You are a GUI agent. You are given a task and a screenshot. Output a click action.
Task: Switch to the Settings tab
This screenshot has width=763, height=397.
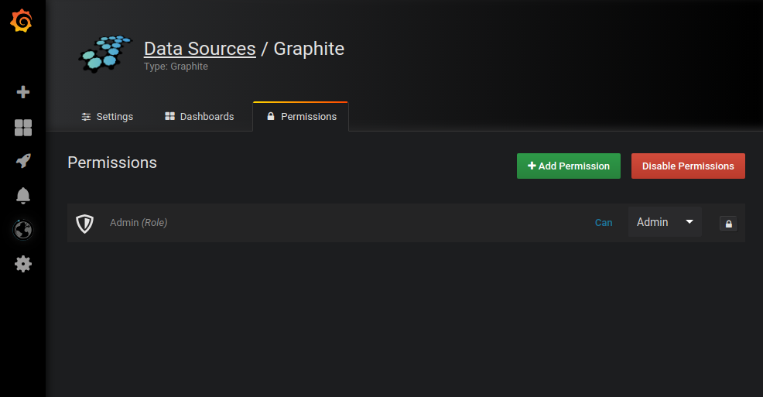coord(107,117)
